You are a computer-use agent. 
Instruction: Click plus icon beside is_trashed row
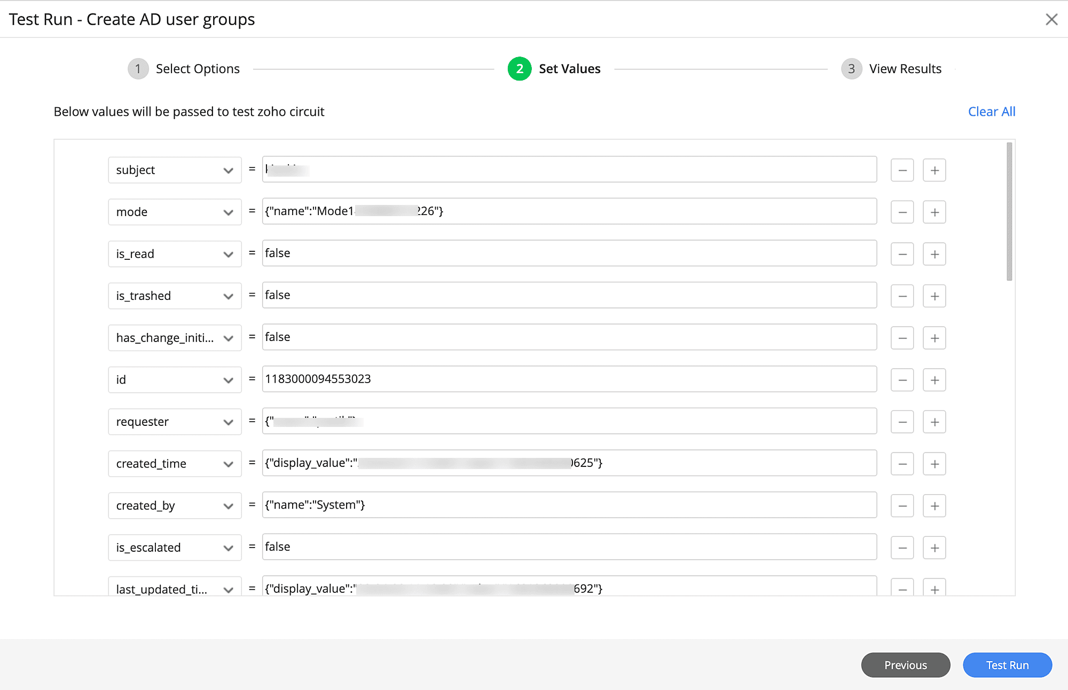(x=934, y=296)
